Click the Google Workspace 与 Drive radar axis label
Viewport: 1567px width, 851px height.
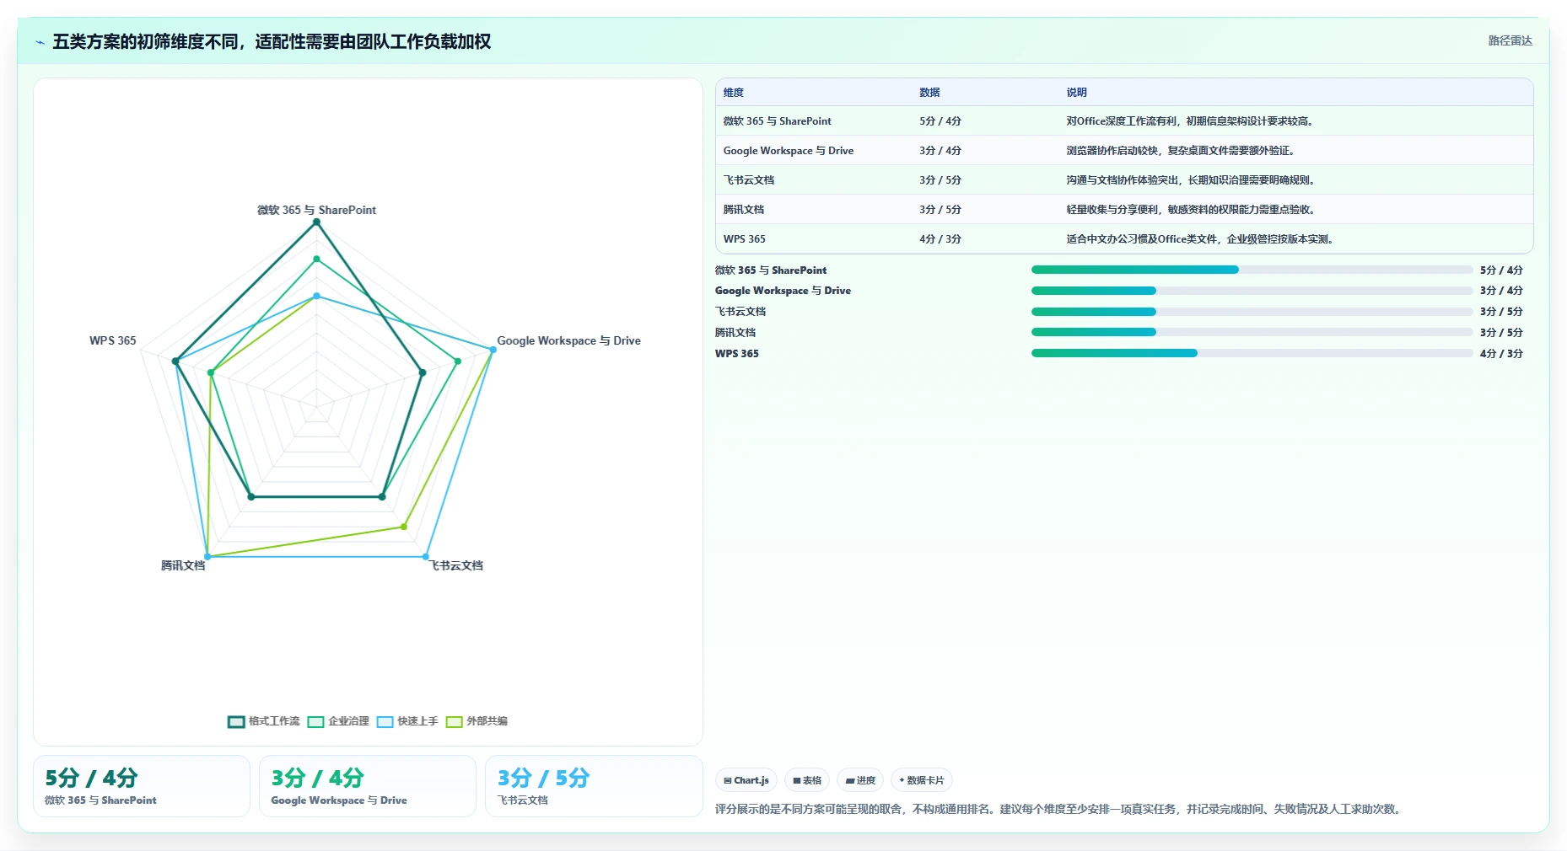568,340
